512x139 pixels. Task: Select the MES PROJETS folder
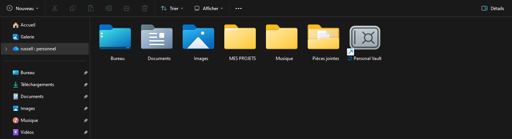(240, 37)
